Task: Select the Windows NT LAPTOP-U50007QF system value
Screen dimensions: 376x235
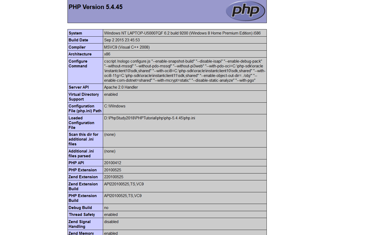Action: click(182, 33)
